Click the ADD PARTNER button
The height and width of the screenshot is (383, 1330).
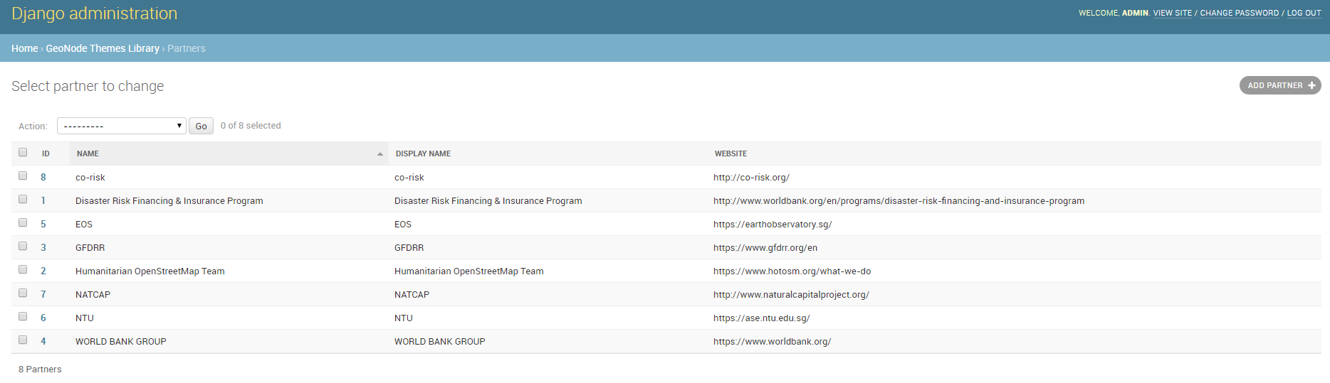(1280, 85)
